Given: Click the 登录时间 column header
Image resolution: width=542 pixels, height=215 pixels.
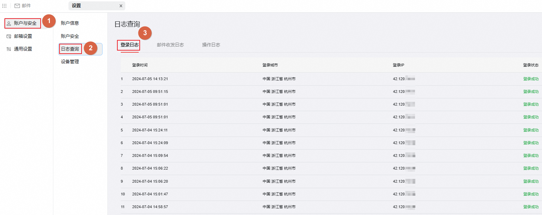Looking at the screenshot, I should (140, 65).
